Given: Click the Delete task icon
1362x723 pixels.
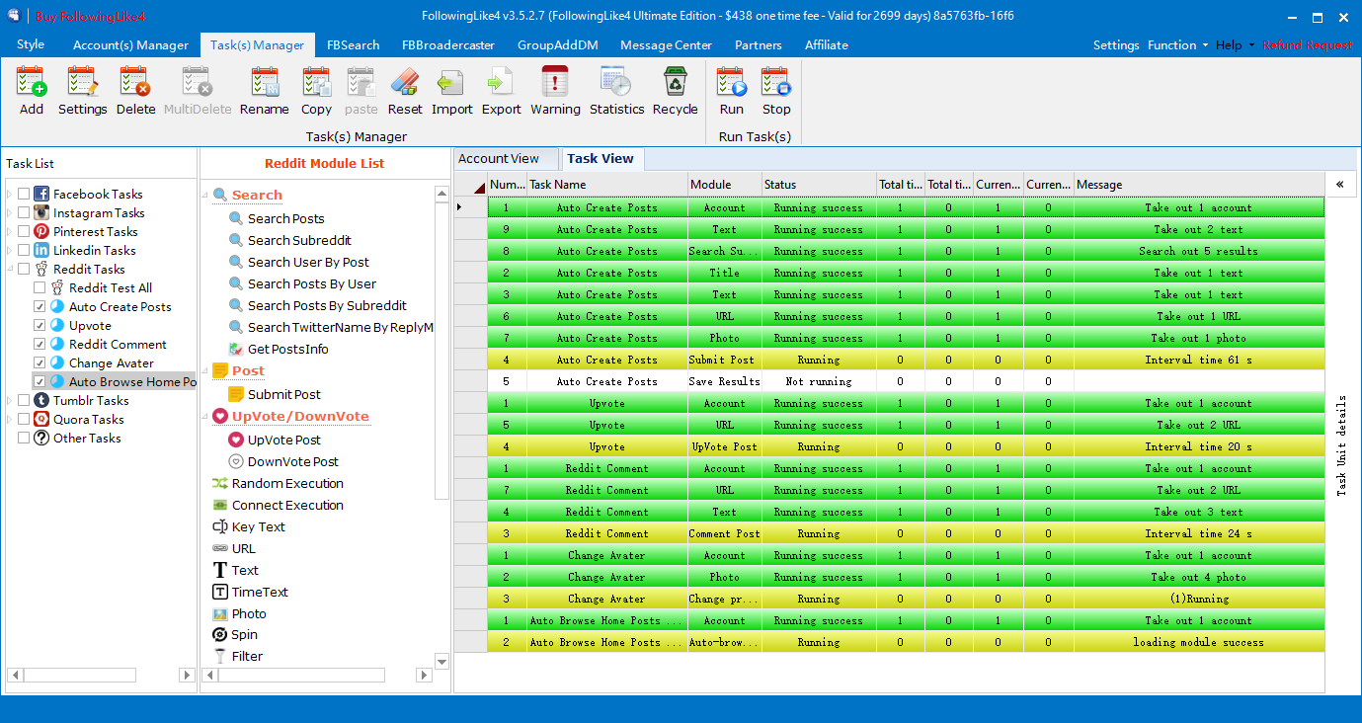Looking at the screenshot, I should [x=135, y=82].
